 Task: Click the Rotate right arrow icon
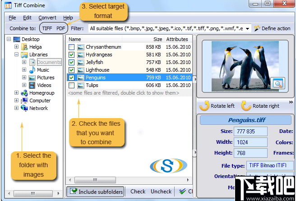coord(246,106)
